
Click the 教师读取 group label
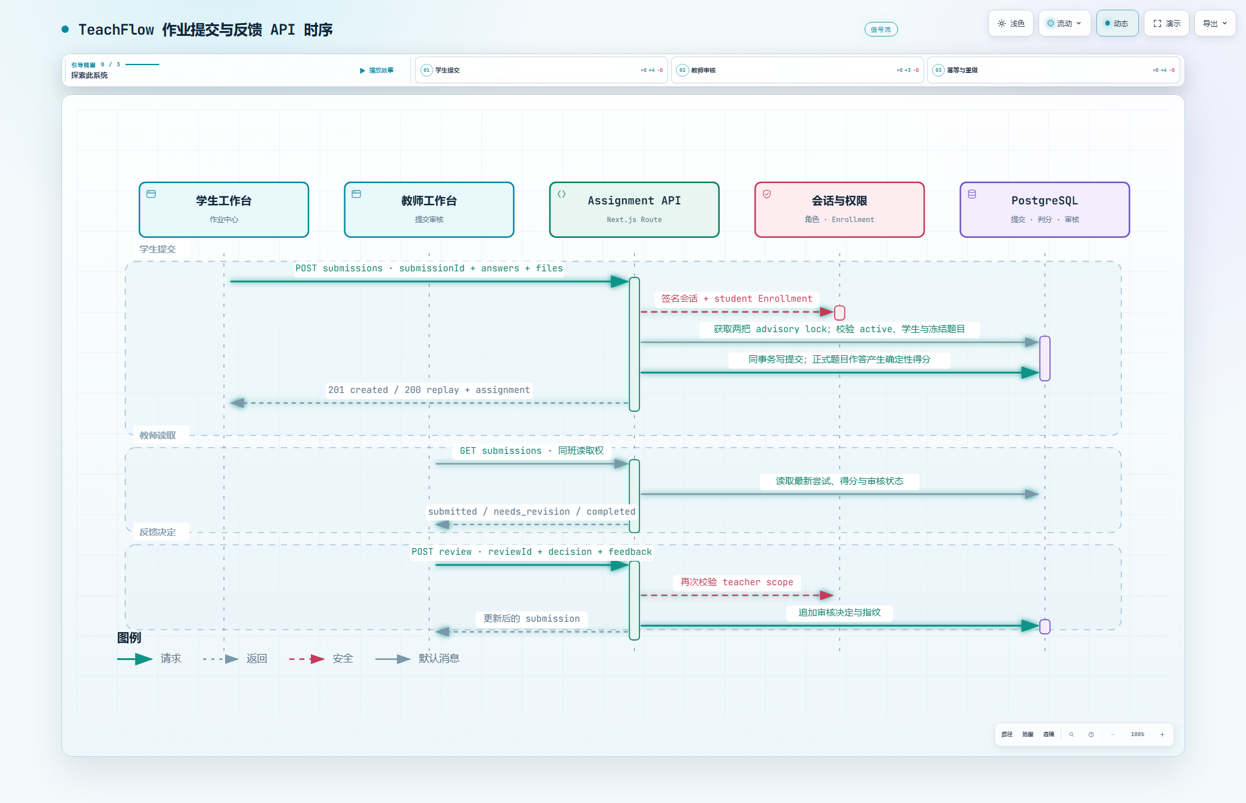[x=158, y=436]
